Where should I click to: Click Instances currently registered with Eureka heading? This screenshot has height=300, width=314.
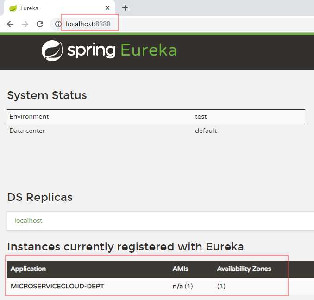pyautogui.click(x=126, y=247)
